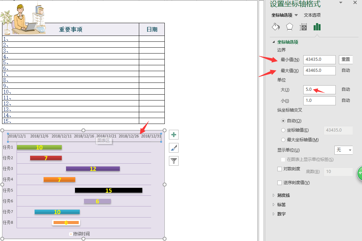Expand the 标签 section
The image size is (362, 241).
pos(274,204)
